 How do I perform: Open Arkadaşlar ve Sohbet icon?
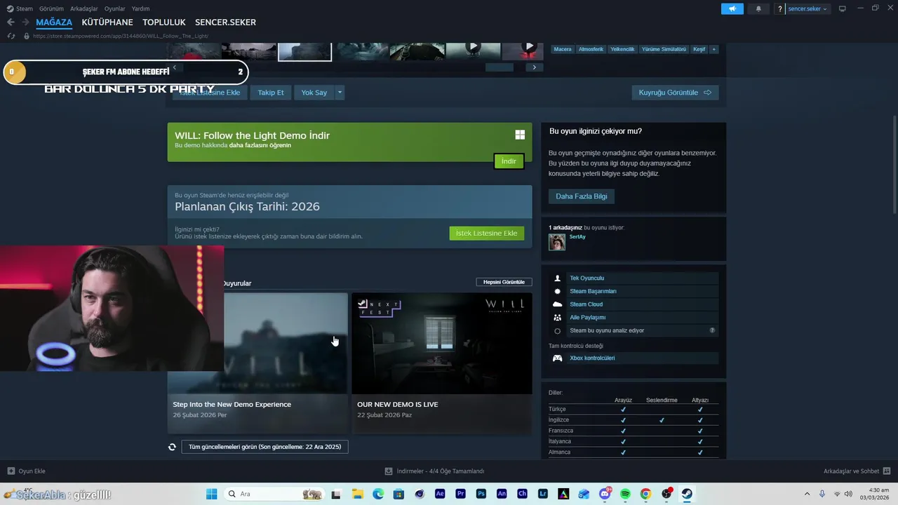(x=886, y=471)
